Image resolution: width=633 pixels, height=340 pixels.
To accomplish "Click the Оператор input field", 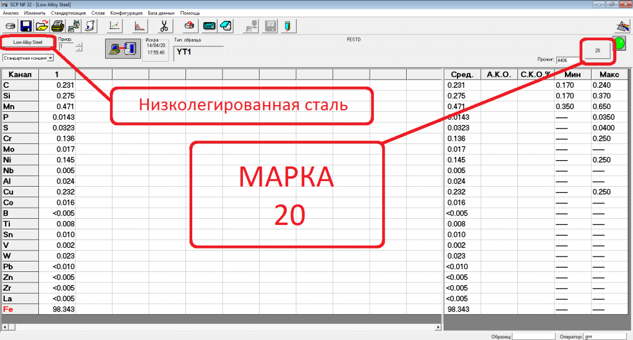I will (x=606, y=336).
